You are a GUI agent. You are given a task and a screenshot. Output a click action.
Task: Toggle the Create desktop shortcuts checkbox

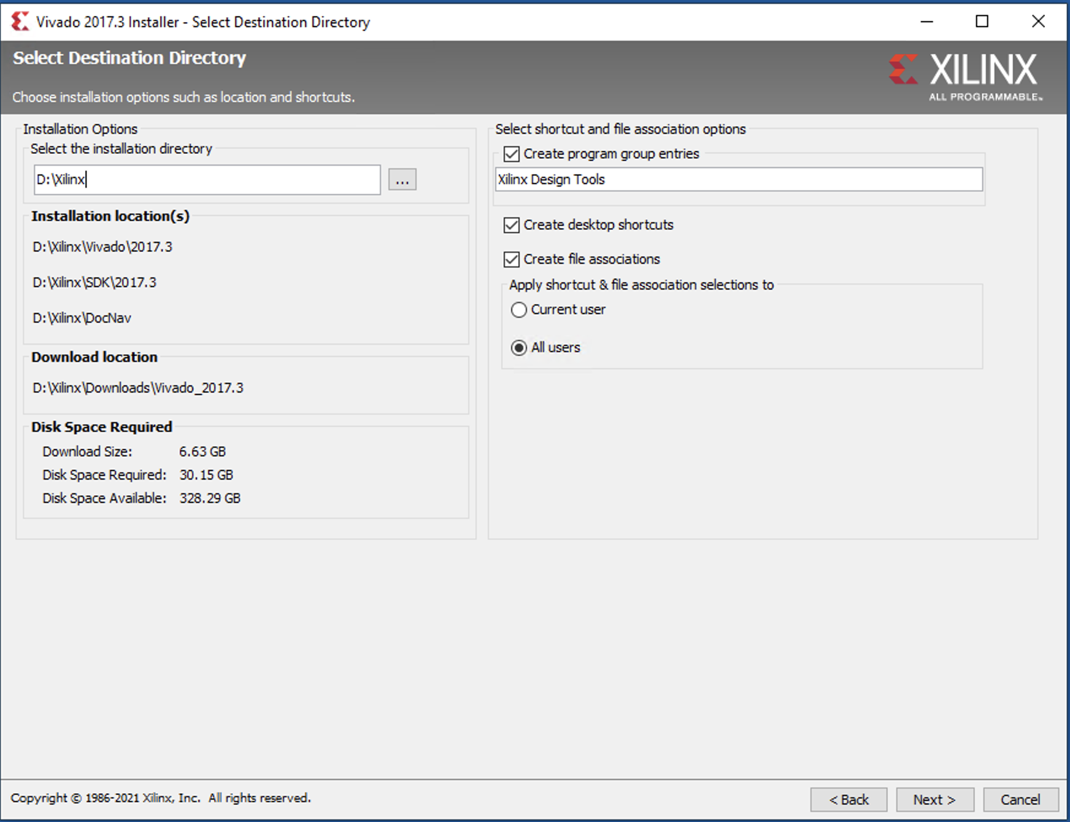pyautogui.click(x=511, y=225)
